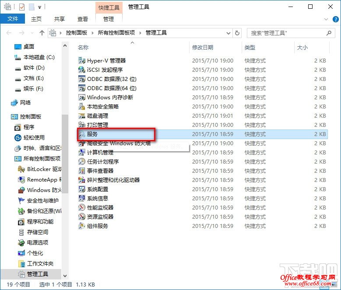Open address bar history dropdown
This screenshot has width=341, height=290.
[229, 33]
